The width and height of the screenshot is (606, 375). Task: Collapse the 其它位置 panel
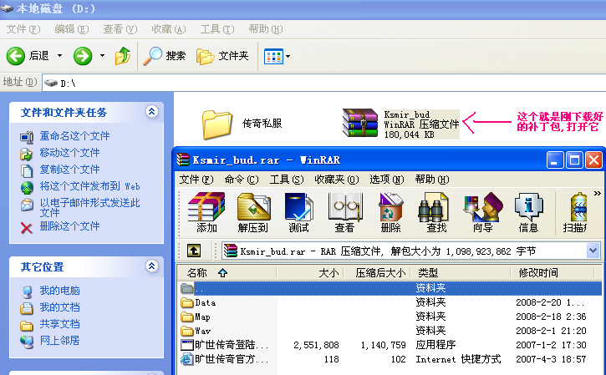click(151, 266)
